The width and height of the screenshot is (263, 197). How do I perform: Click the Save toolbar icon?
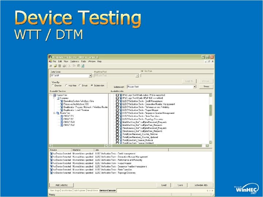click(x=60, y=66)
